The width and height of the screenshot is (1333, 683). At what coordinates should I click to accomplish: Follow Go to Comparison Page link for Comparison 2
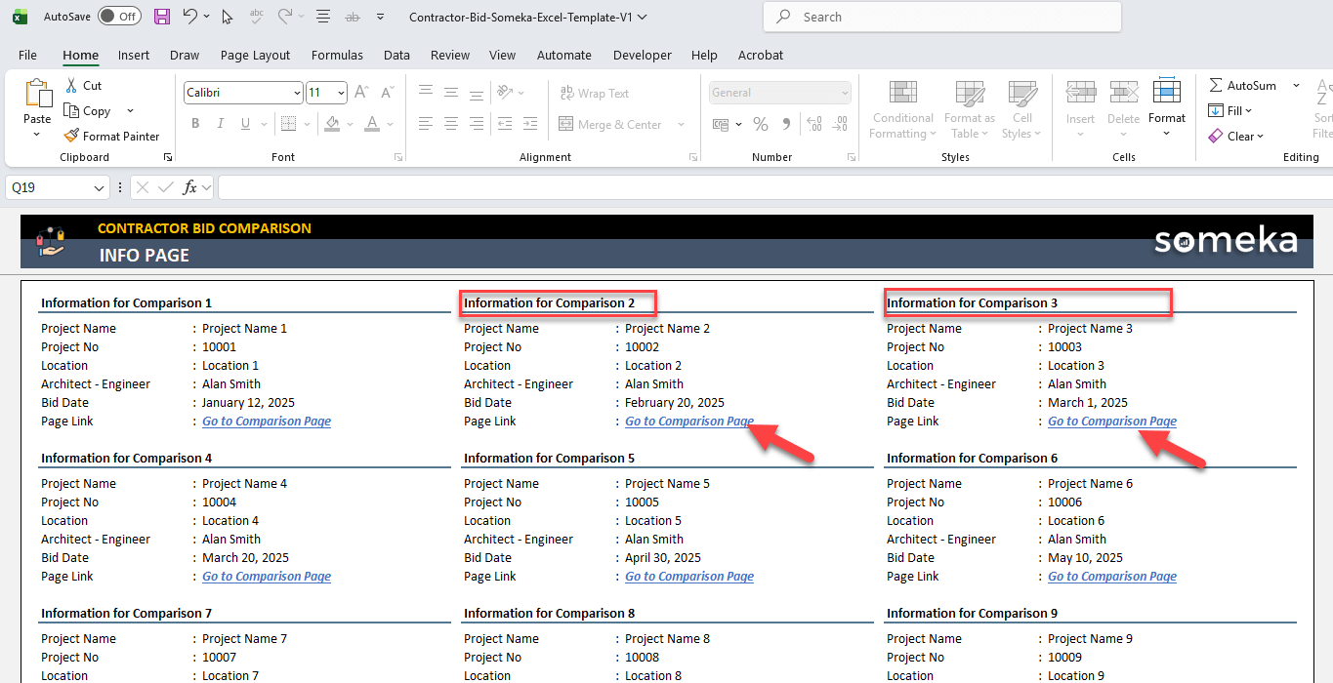coord(688,421)
